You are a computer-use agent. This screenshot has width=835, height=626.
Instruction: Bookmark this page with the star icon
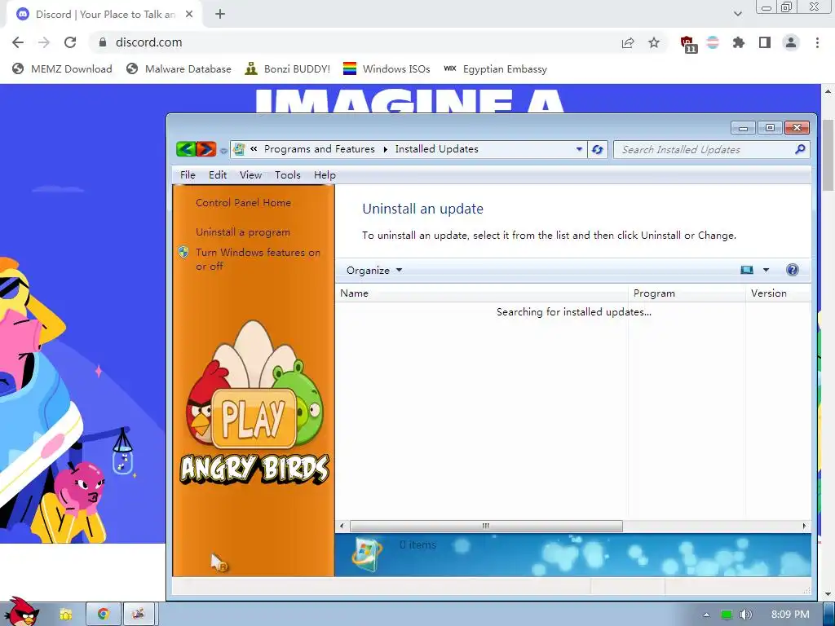click(654, 42)
